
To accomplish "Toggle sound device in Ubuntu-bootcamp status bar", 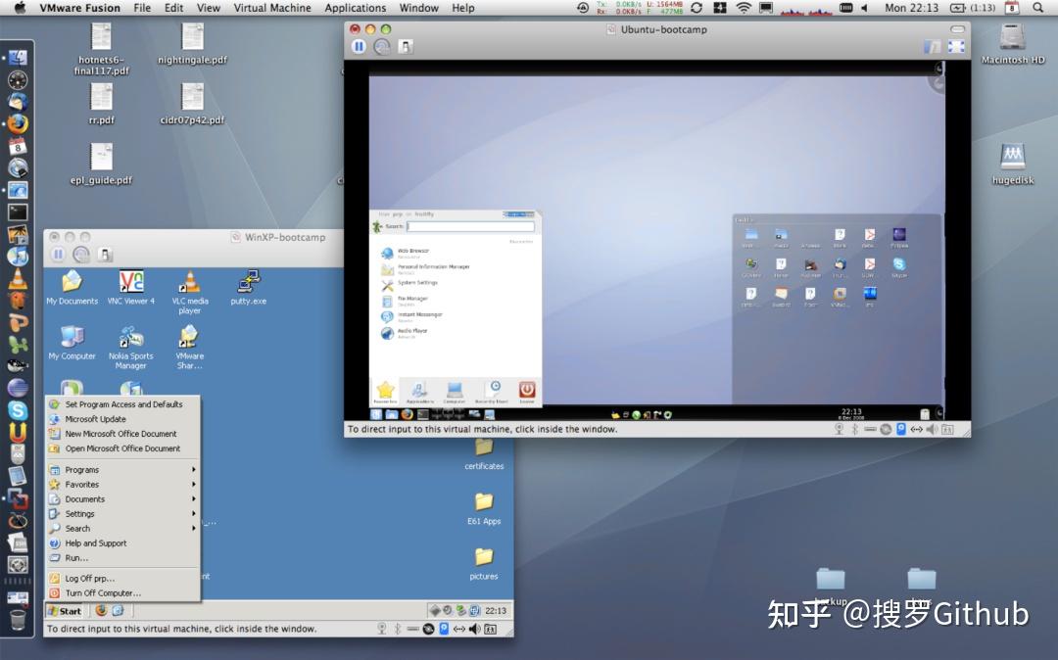I will coord(932,430).
